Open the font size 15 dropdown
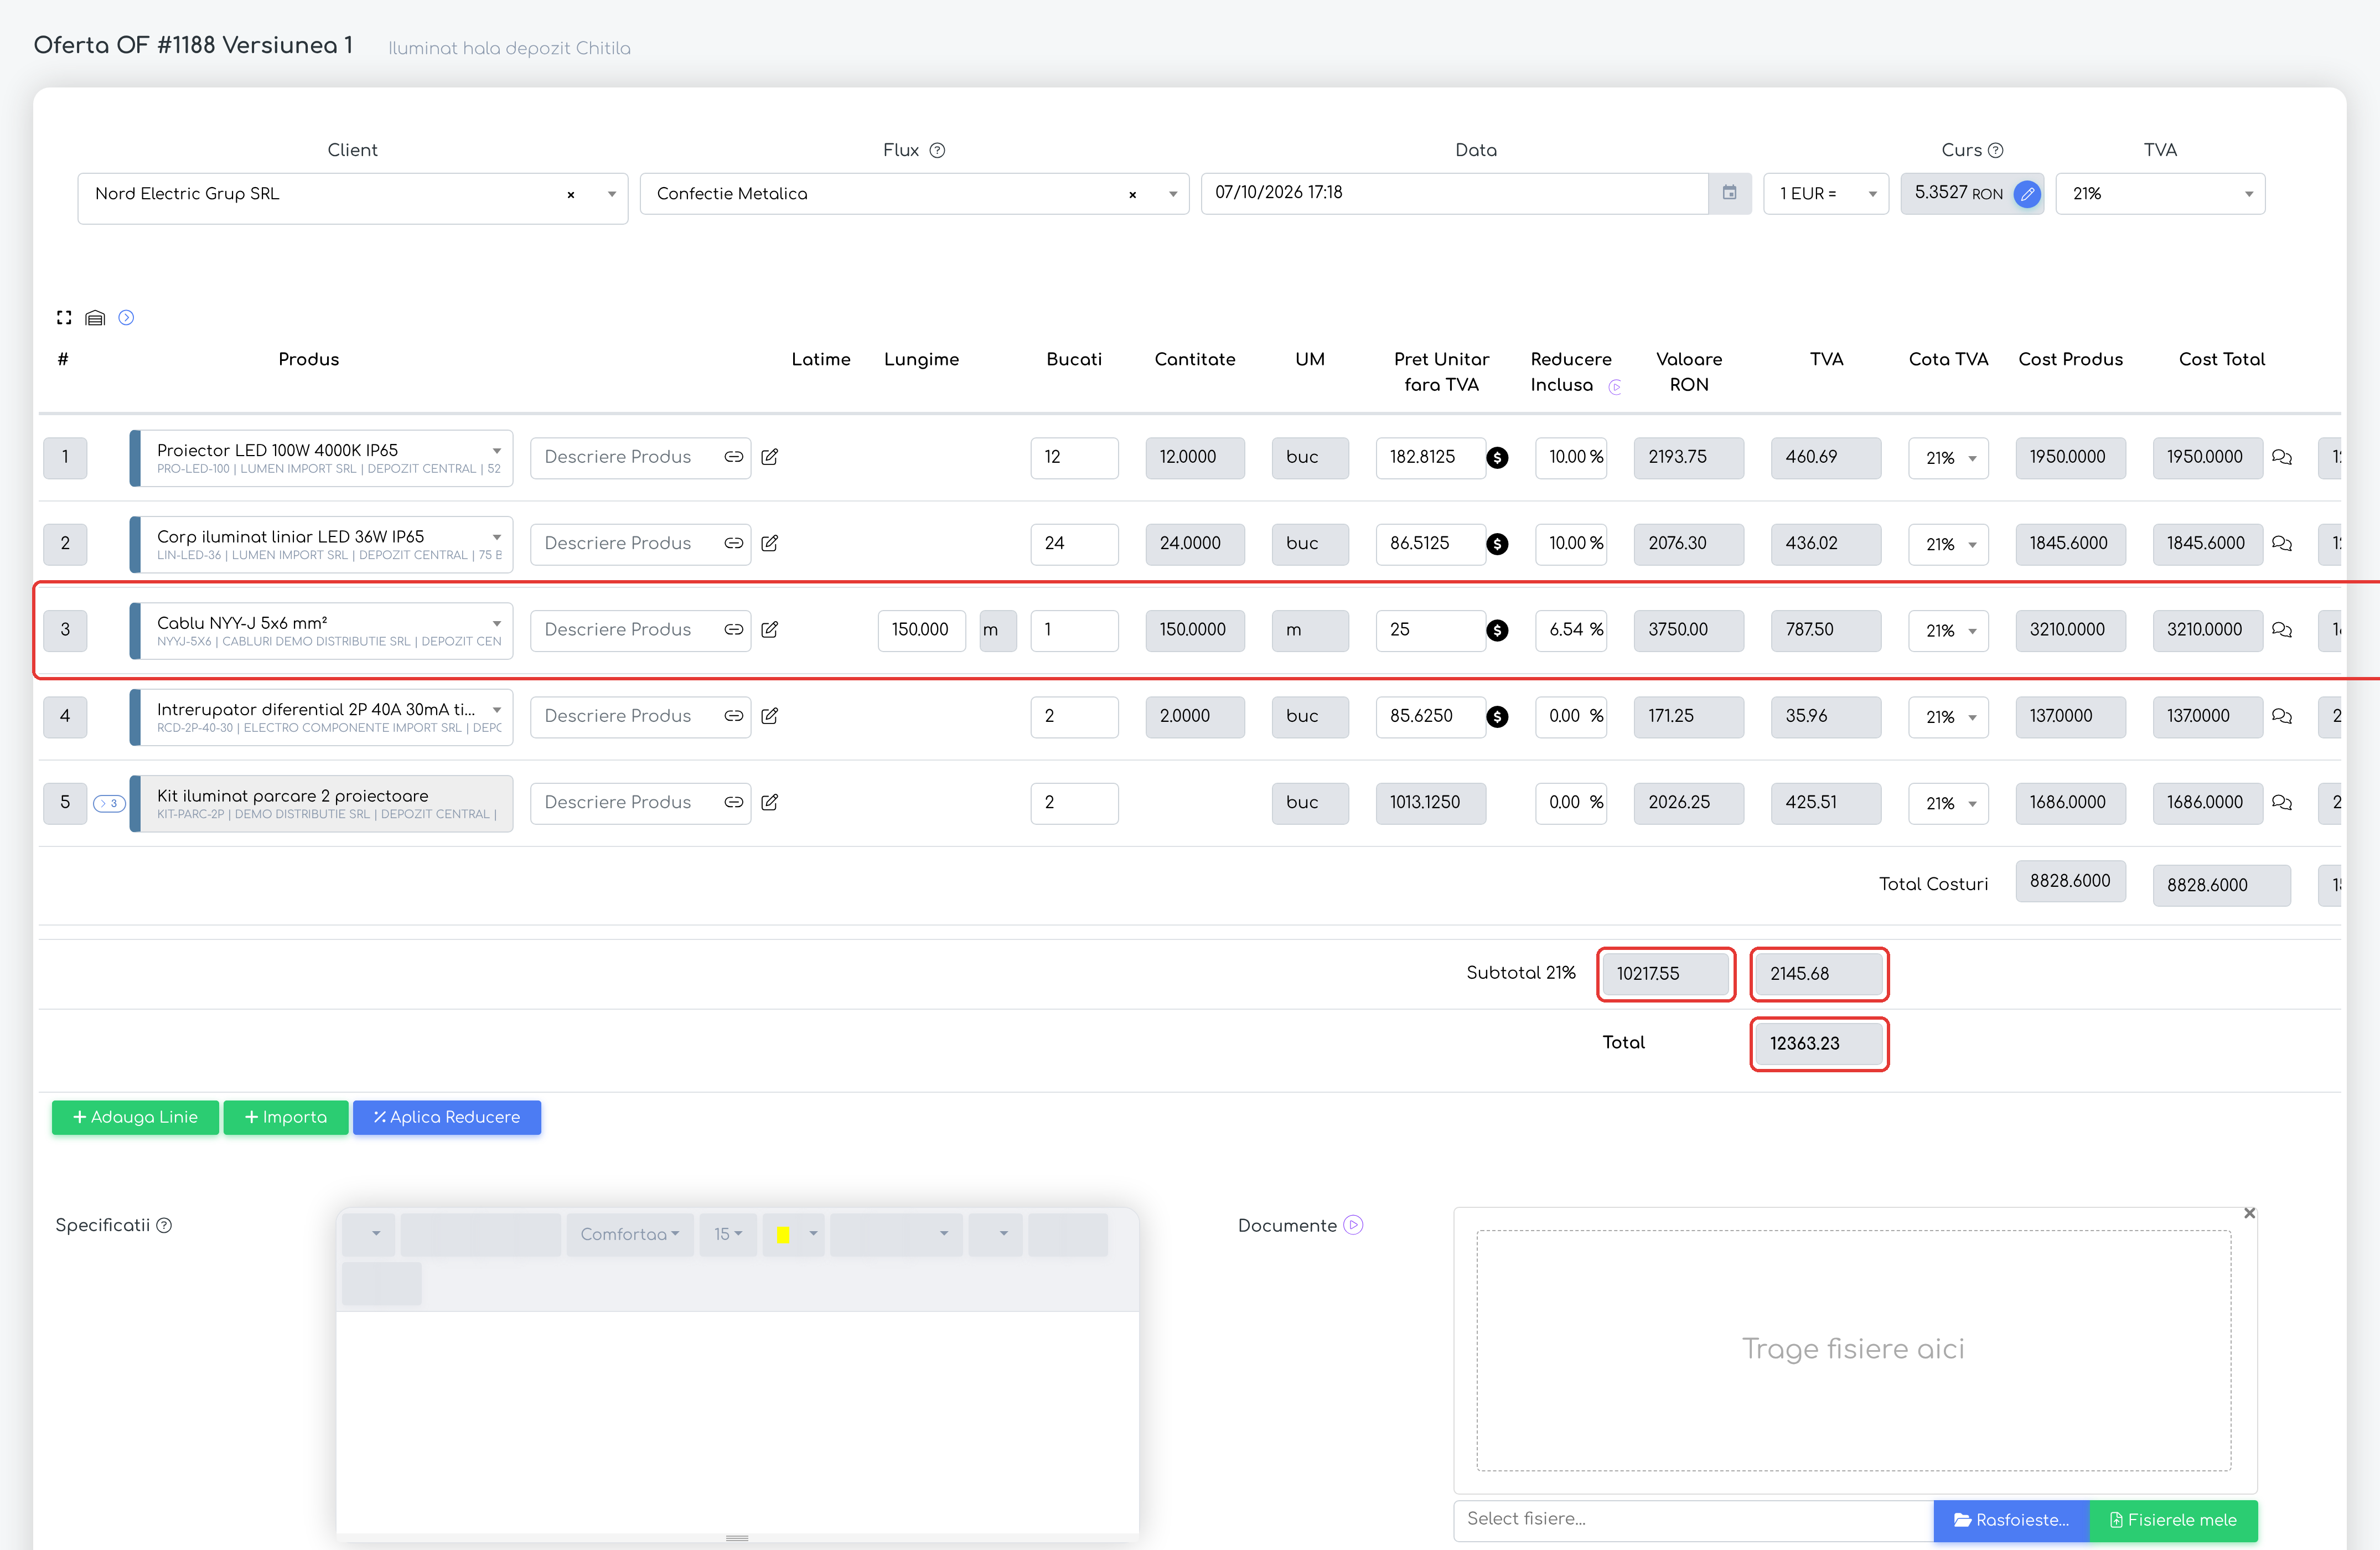 [728, 1234]
